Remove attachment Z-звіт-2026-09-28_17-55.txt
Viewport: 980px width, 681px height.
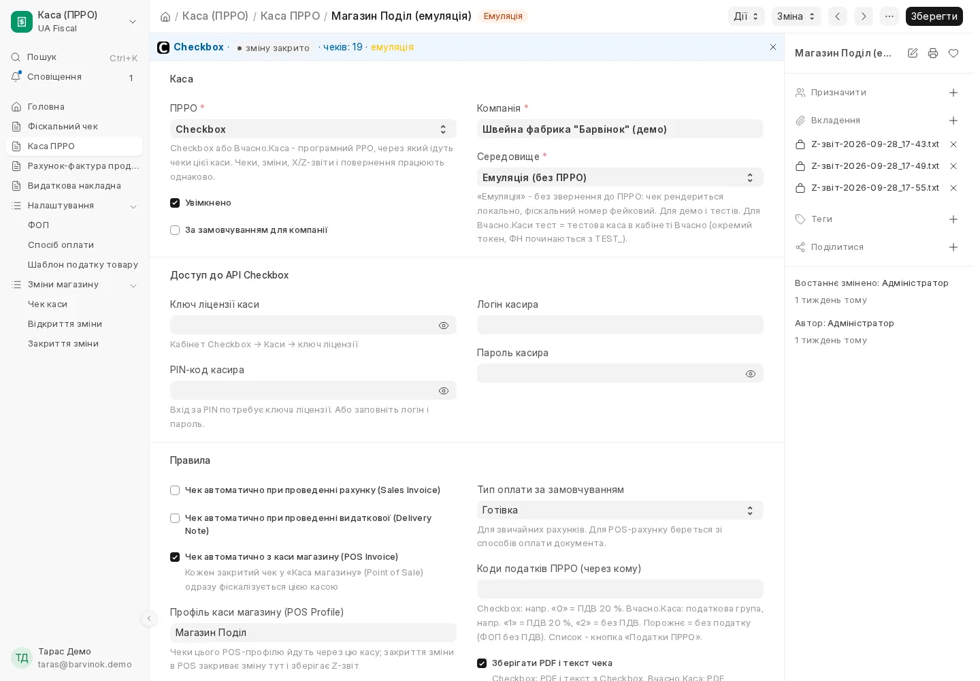pyautogui.click(x=953, y=188)
